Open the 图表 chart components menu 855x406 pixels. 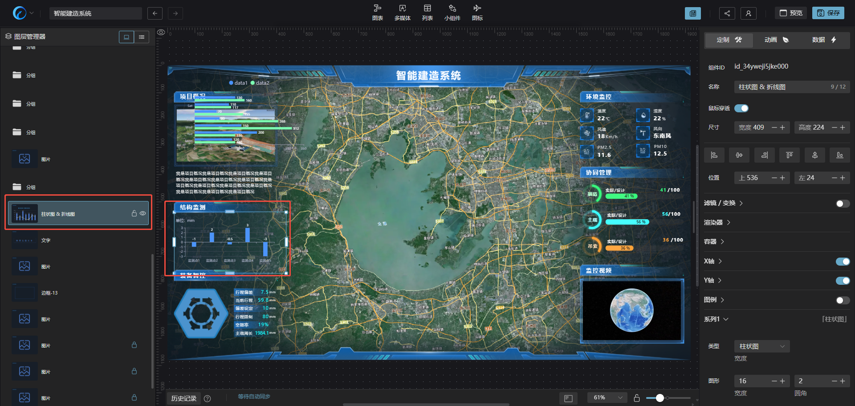coord(377,12)
